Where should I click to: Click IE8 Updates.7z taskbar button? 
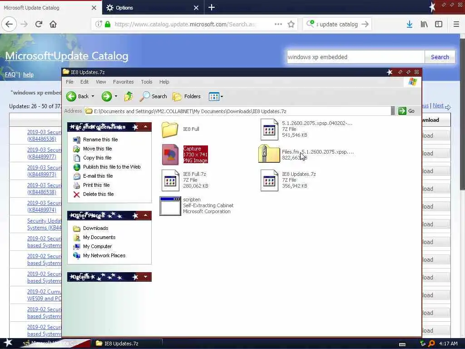pyautogui.click(x=126, y=344)
